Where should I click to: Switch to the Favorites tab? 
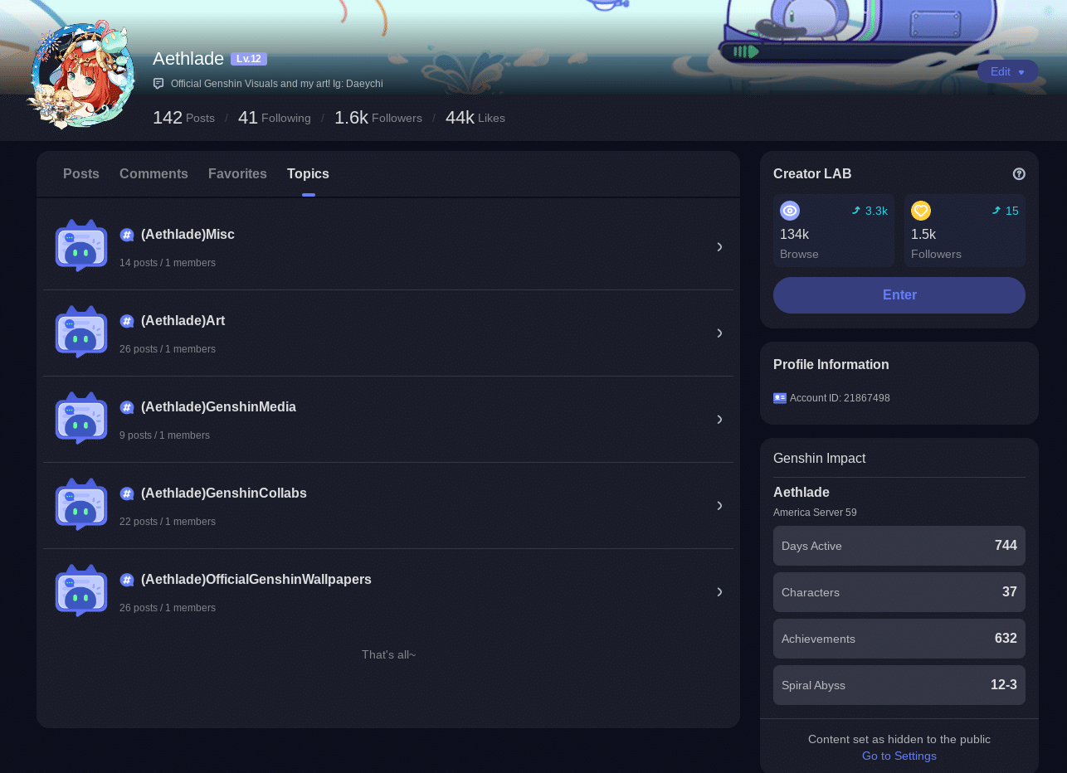pos(237,173)
